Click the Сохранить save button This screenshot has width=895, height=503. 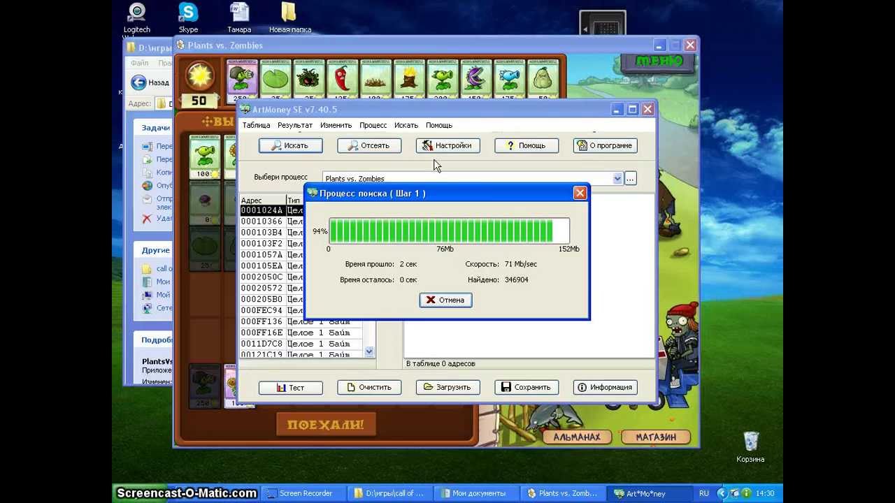click(527, 387)
